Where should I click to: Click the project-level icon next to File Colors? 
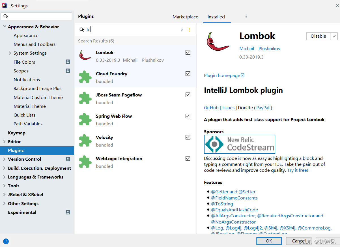tap(68, 62)
